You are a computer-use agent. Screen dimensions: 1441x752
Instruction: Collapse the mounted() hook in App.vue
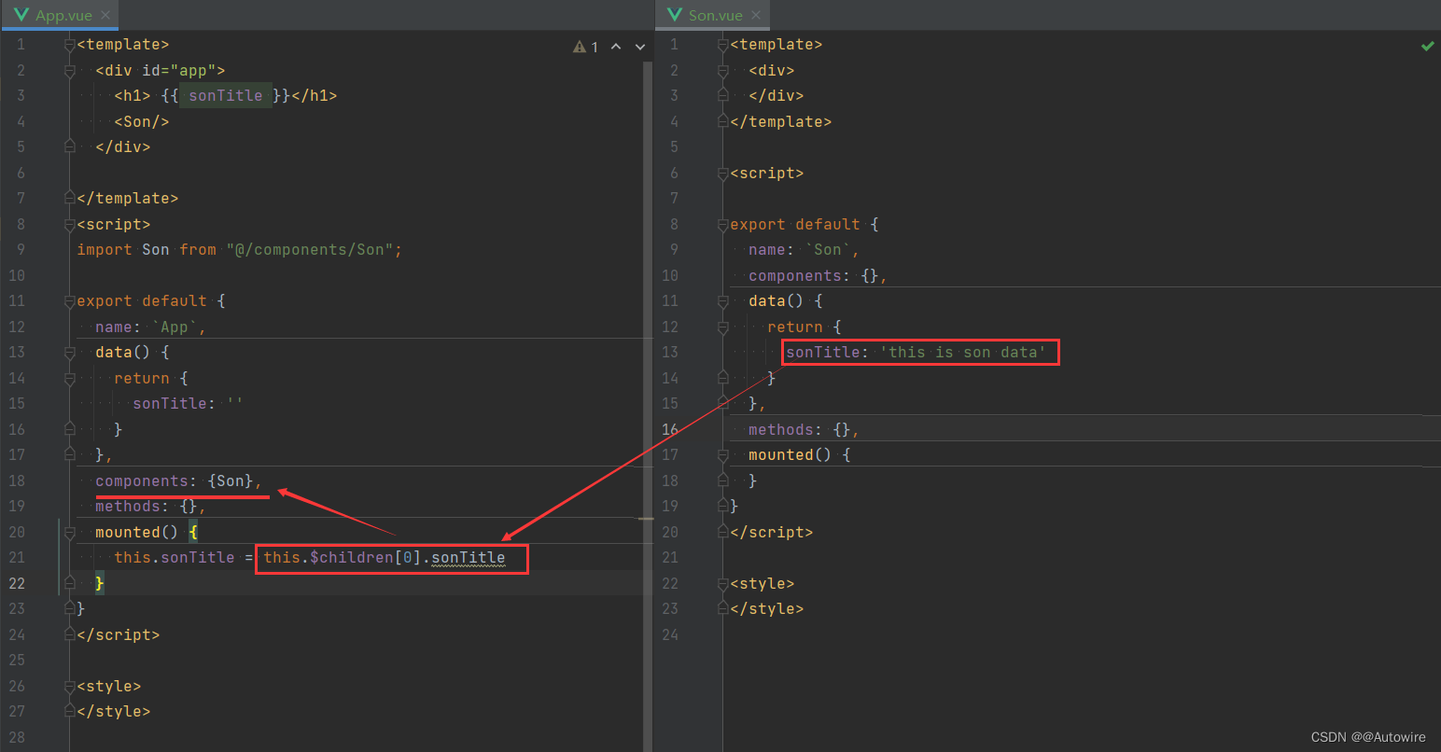click(x=70, y=532)
